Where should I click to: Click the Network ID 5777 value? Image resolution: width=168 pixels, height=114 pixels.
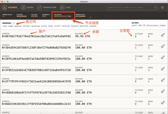click(x=44, y=16)
